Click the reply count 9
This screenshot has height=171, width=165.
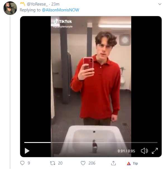29,163
